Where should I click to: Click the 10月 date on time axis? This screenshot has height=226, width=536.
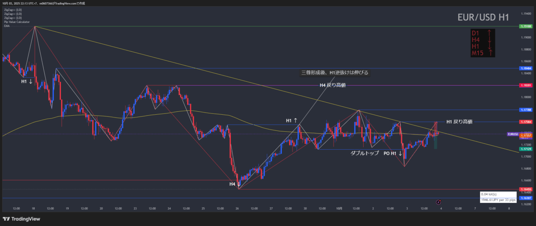click(339, 208)
